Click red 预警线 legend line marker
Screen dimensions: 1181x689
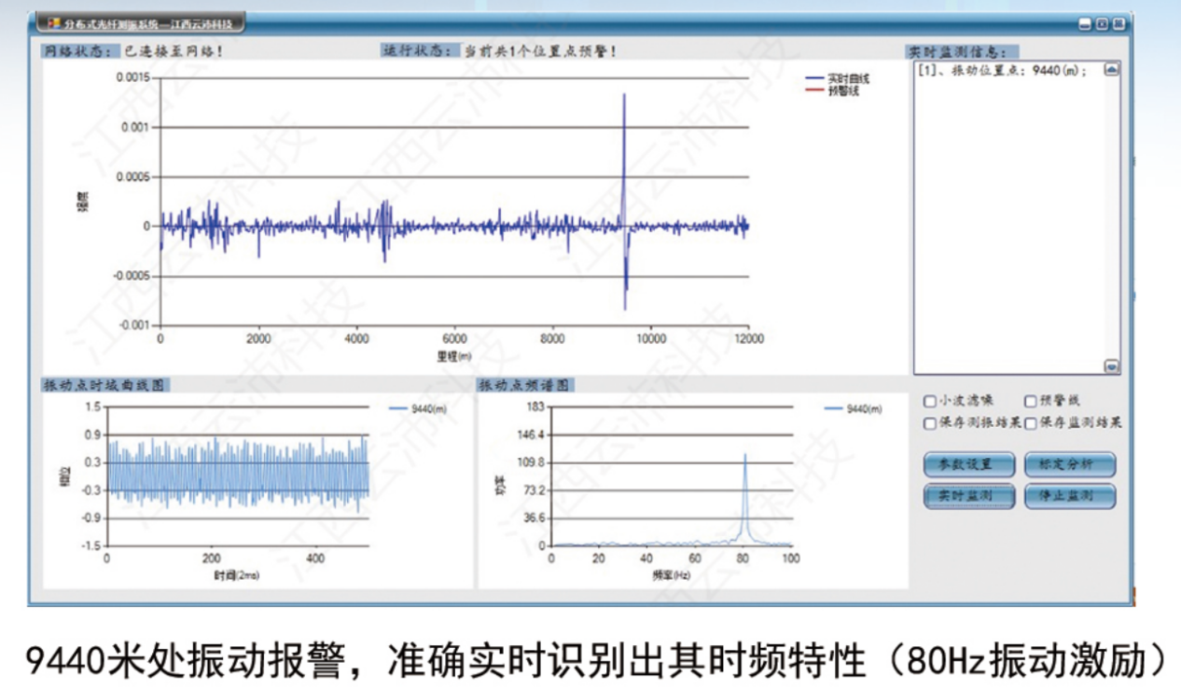[814, 91]
